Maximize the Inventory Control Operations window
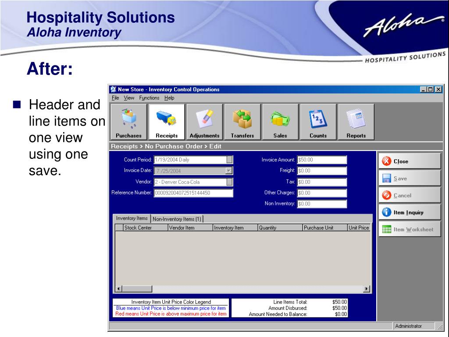The height and width of the screenshot is (337, 449). pos(431,90)
